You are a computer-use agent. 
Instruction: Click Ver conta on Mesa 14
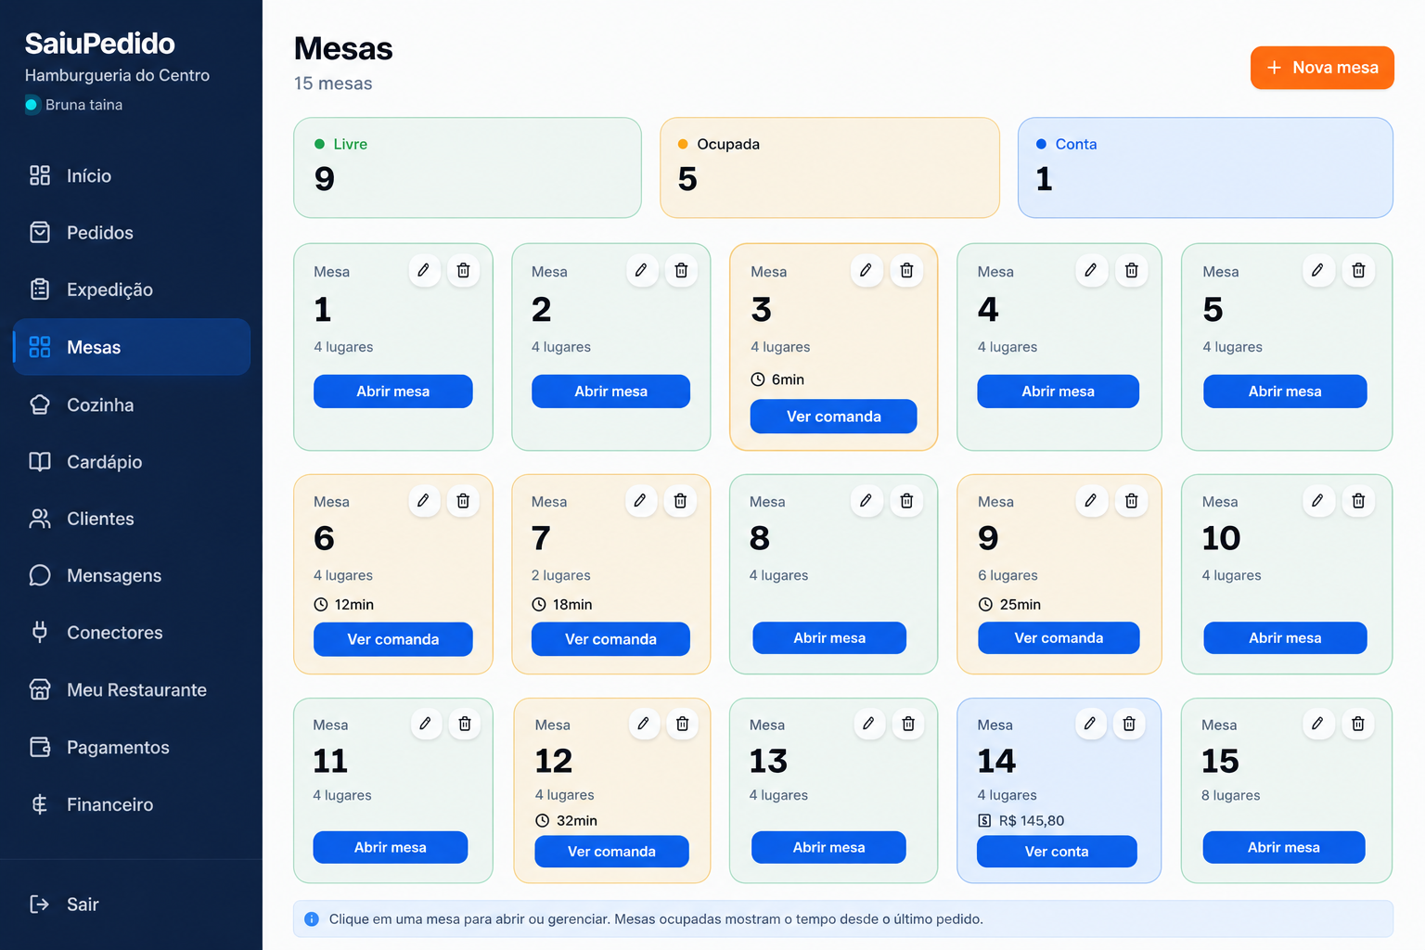tap(1057, 852)
